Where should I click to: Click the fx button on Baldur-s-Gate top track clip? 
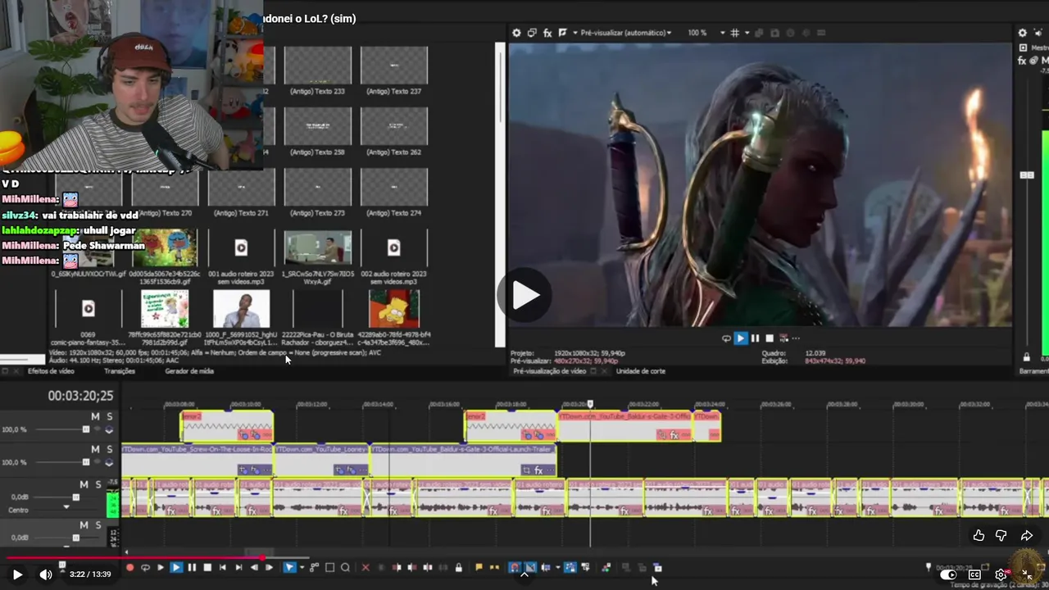point(674,435)
